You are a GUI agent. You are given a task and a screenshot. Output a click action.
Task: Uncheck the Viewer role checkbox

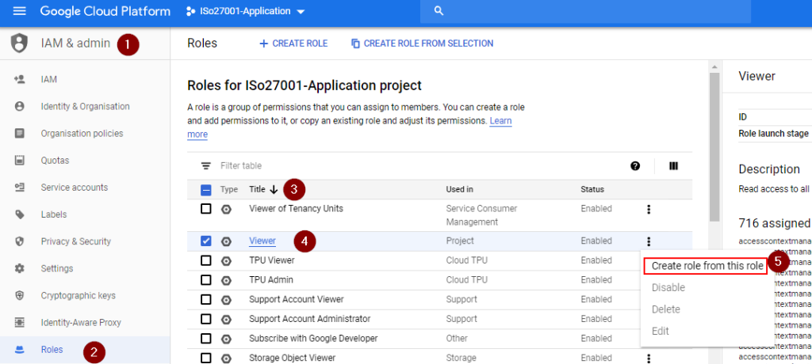(x=206, y=241)
